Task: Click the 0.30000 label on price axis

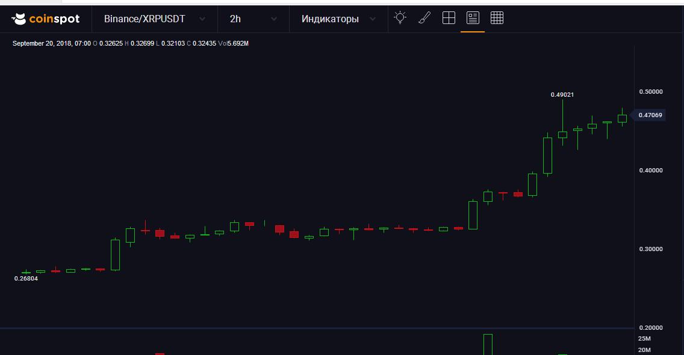Action: [x=650, y=249]
